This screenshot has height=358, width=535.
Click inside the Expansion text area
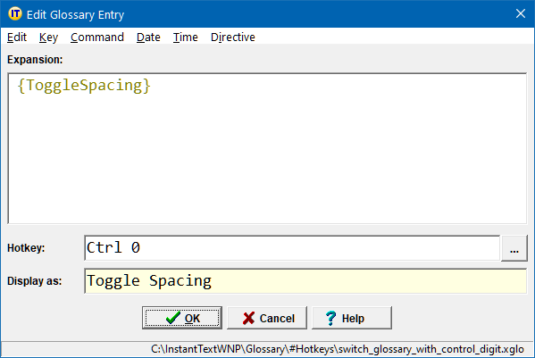[268, 149]
